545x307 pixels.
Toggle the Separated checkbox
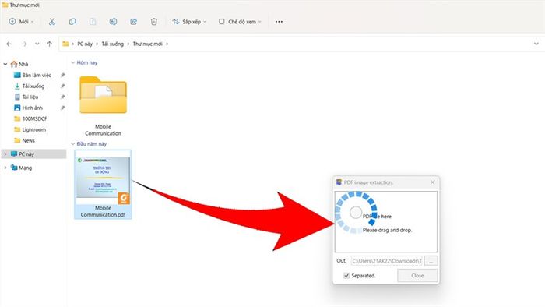346,276
